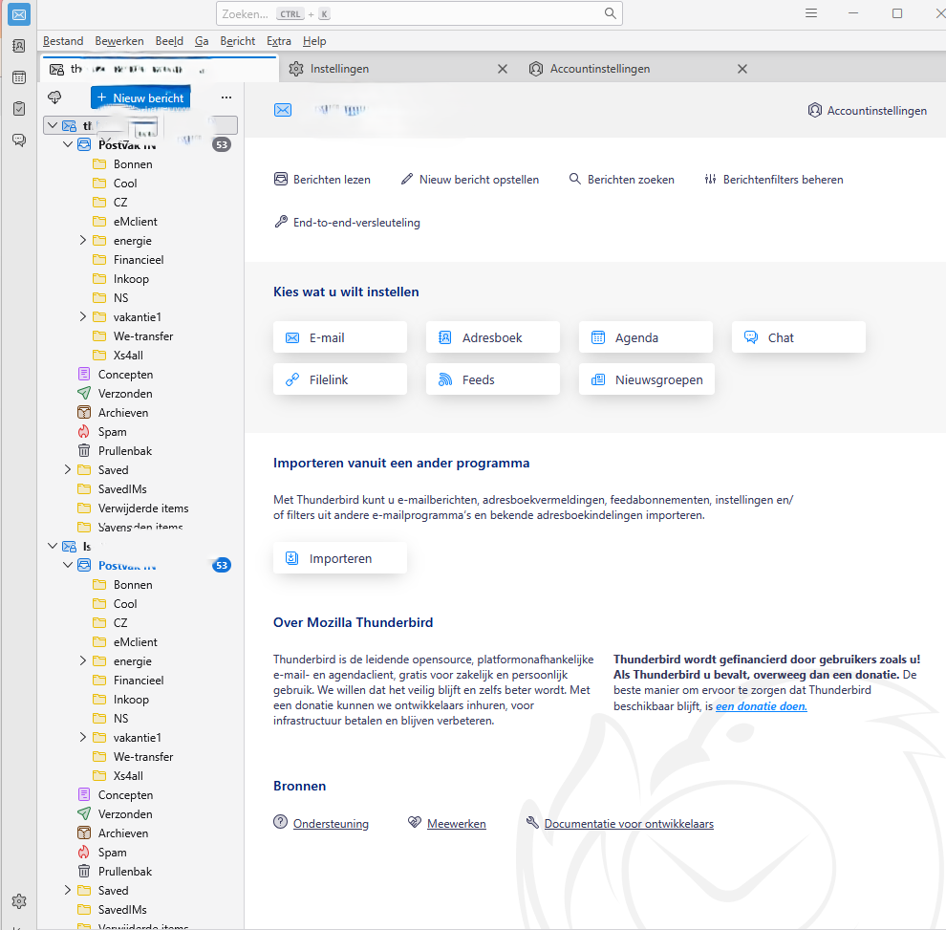946x930 pixels.
Task: Set up E-mail account button
Action: tap(339, 337)
